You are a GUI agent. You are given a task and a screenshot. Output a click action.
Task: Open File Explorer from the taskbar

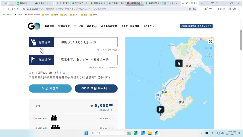(x=150, y=133)
